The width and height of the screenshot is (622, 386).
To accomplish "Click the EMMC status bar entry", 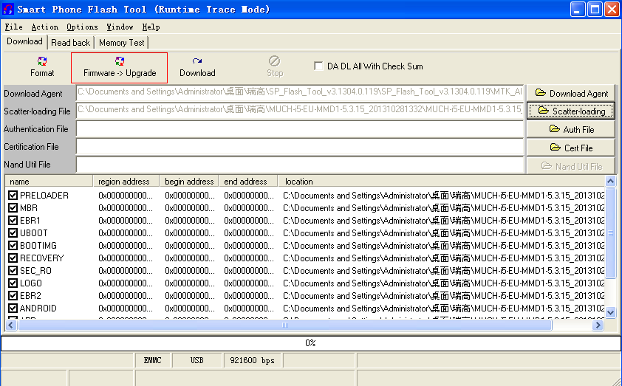I will tap(153, 361).
